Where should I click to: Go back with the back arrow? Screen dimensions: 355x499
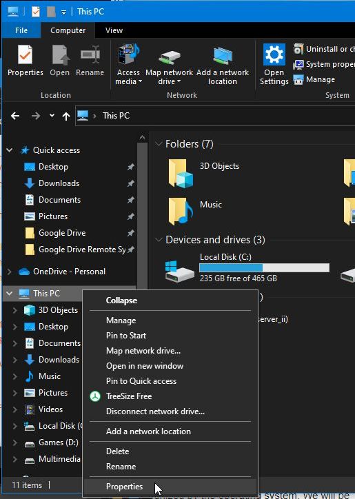pos(15,116)
